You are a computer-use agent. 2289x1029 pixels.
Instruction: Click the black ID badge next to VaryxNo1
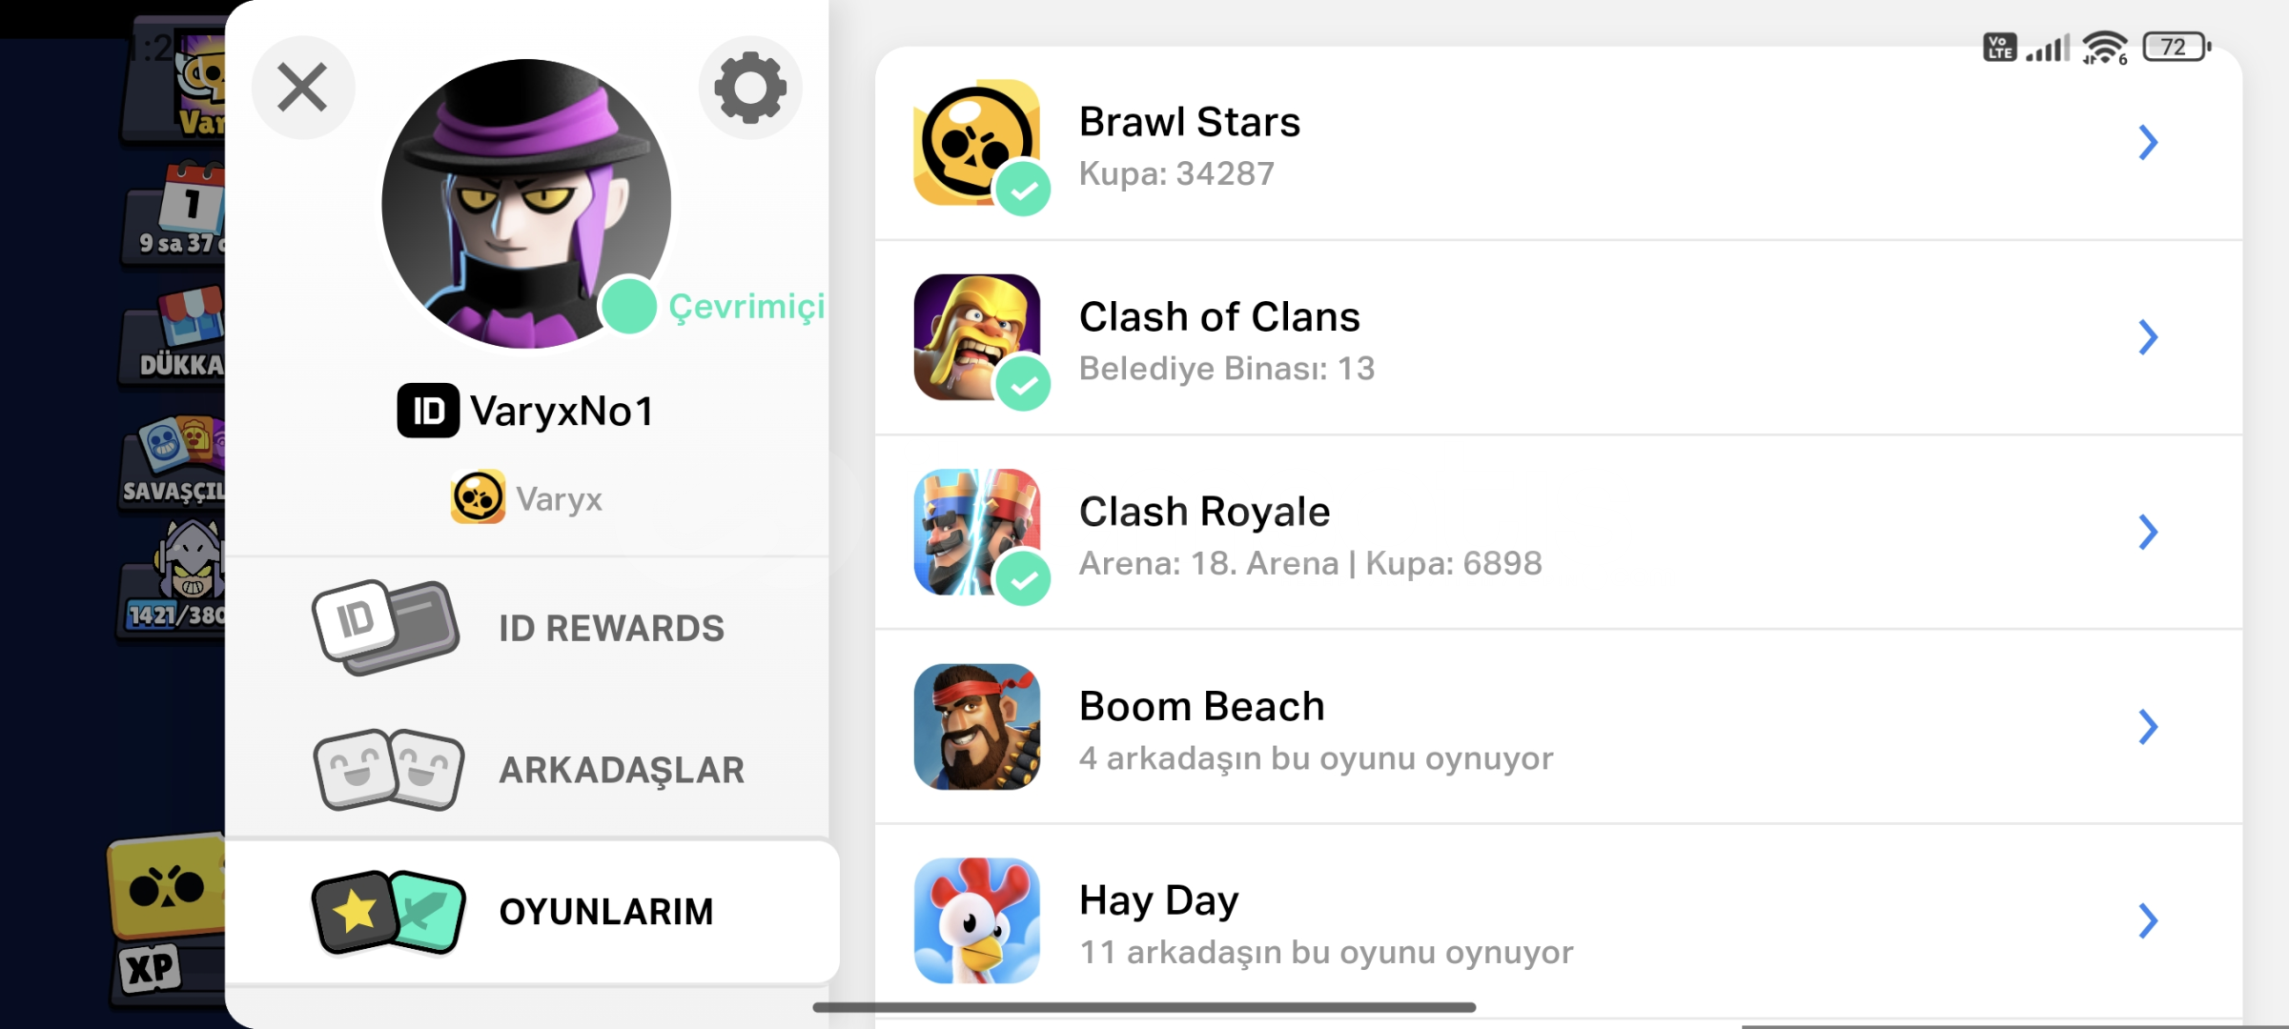[x=428, y=411]
